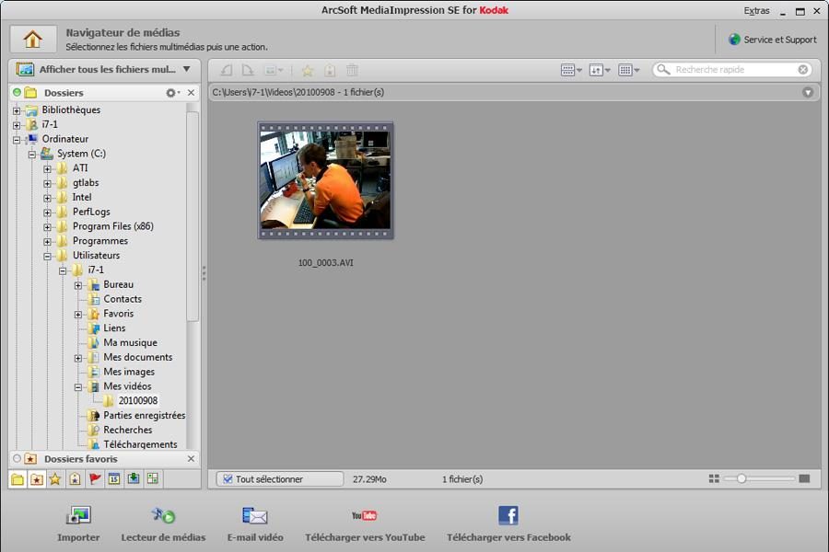The width and height of the screenshot is (829, 552).
Task: Open the Afficher tous les fichiers dropdown
Action: (104, 69)
